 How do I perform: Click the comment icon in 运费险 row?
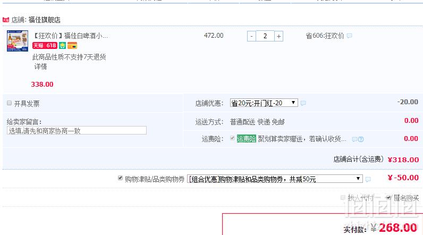[354, 139]
